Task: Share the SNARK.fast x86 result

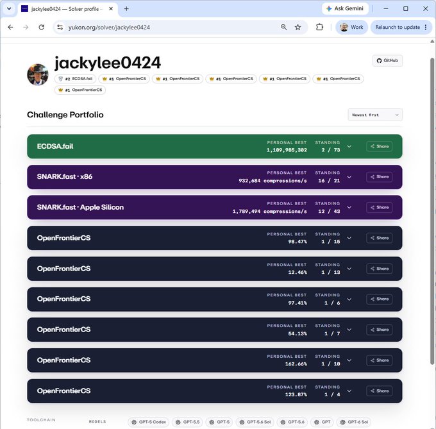Action: point(380,177)
